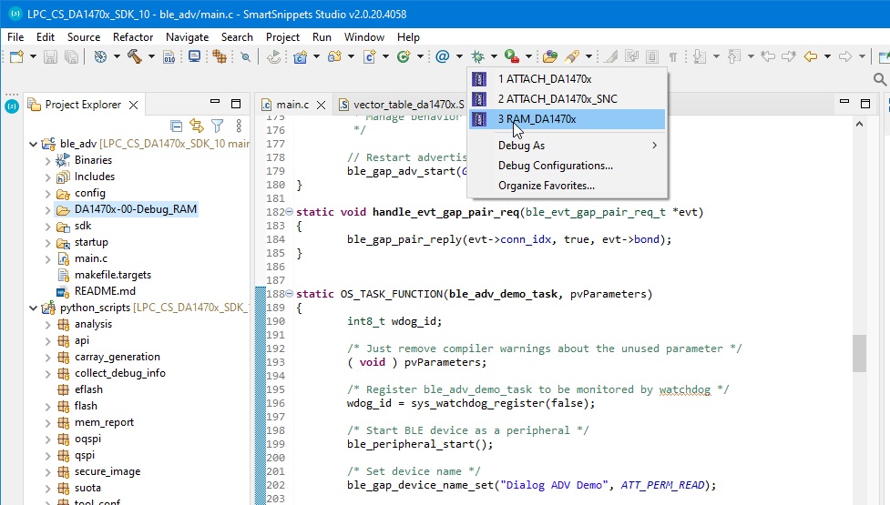The image size is (890, 505).
Task: Open Debug Configurations... dialog
Action: pyautogui.click(x=567, y=166)
